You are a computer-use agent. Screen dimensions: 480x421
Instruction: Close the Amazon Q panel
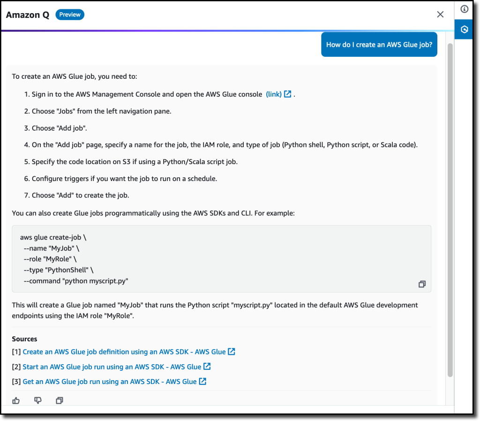coord(440,15)
